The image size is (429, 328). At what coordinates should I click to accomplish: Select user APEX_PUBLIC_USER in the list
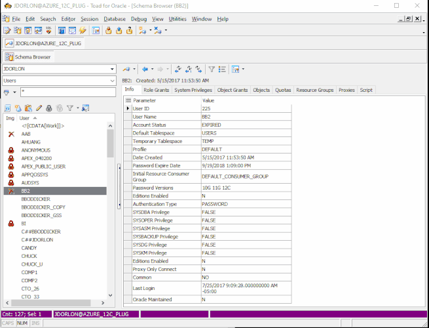43,167
